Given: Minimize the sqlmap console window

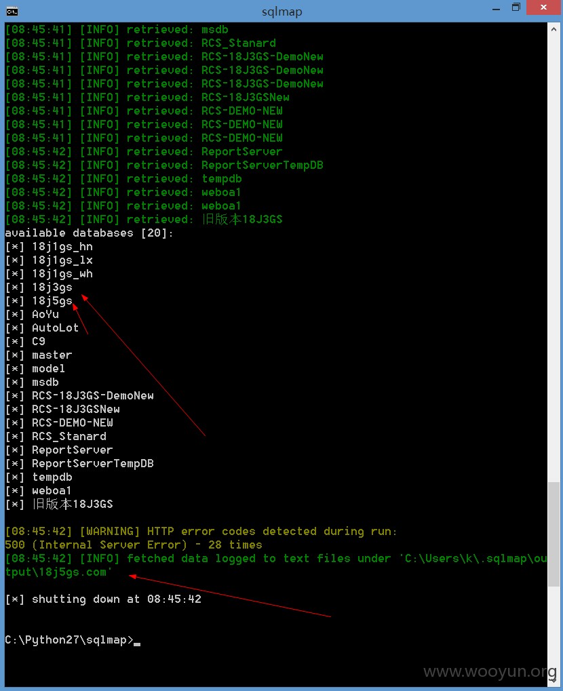Looking at the screenshot, I should coord(497,9).
